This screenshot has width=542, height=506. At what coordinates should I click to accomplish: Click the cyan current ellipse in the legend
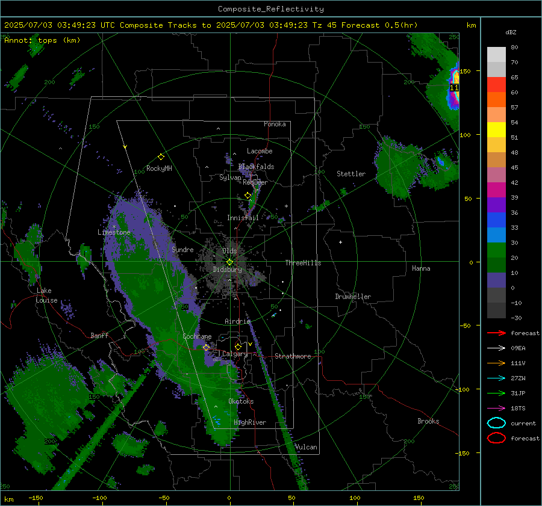496,423
